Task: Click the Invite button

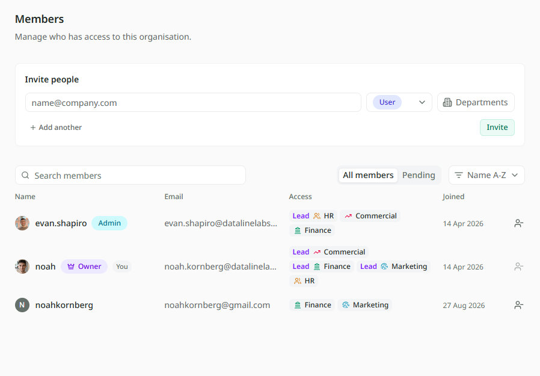Action: coord(497,128)
